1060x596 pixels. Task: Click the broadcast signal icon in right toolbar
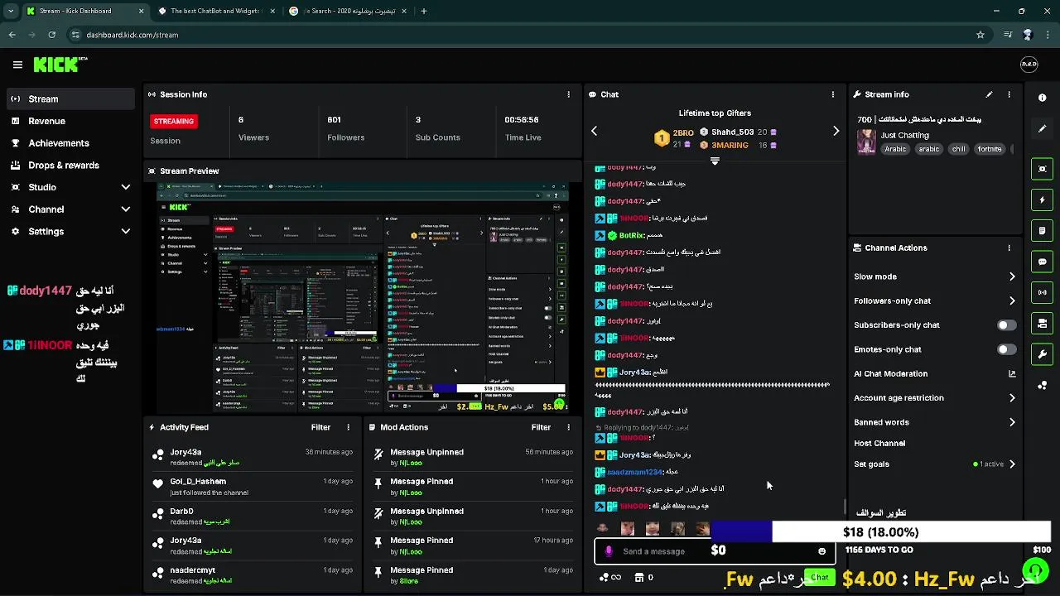click(1042, 292)
